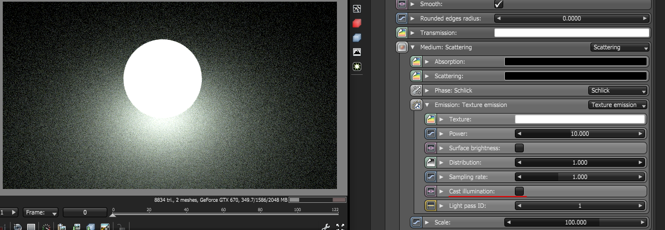Expand the Smooth row triangle

[413, 4]
